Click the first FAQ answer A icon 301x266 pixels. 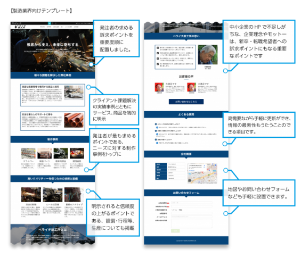[x=157, y=128]
